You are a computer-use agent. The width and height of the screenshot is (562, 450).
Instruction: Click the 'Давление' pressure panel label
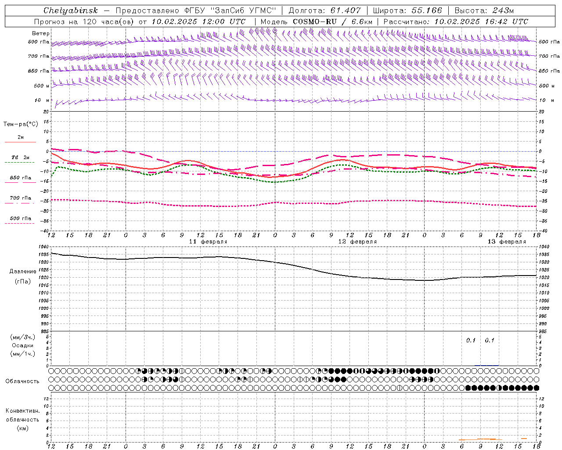click(23, 272)
